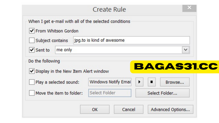
Task: Click the 'Display in the New Item Alert window' label
Action: coord(72,71)
